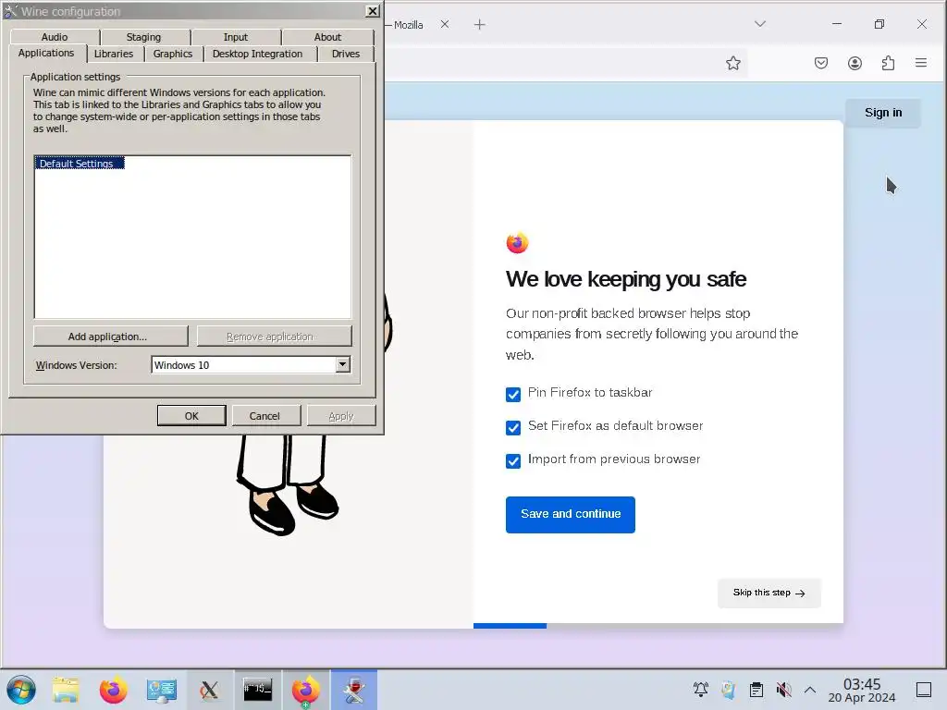The width and height of the screenshot is (947, 710).
Task: Click Sign in on the Firefox page
Action: [883, 113]
